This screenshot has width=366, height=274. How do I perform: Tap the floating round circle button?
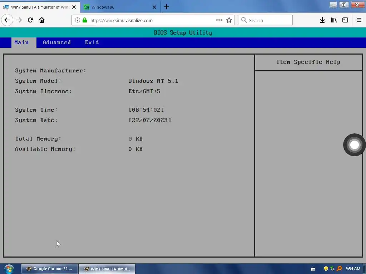click(x=354, y=145)
